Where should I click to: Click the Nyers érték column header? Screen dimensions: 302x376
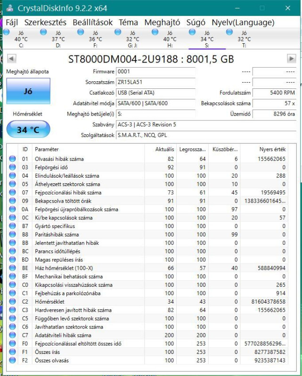(x=264, y=149)
